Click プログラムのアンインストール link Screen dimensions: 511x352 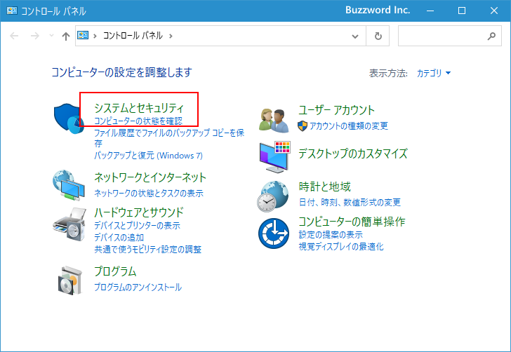click(x=138, y=287)
